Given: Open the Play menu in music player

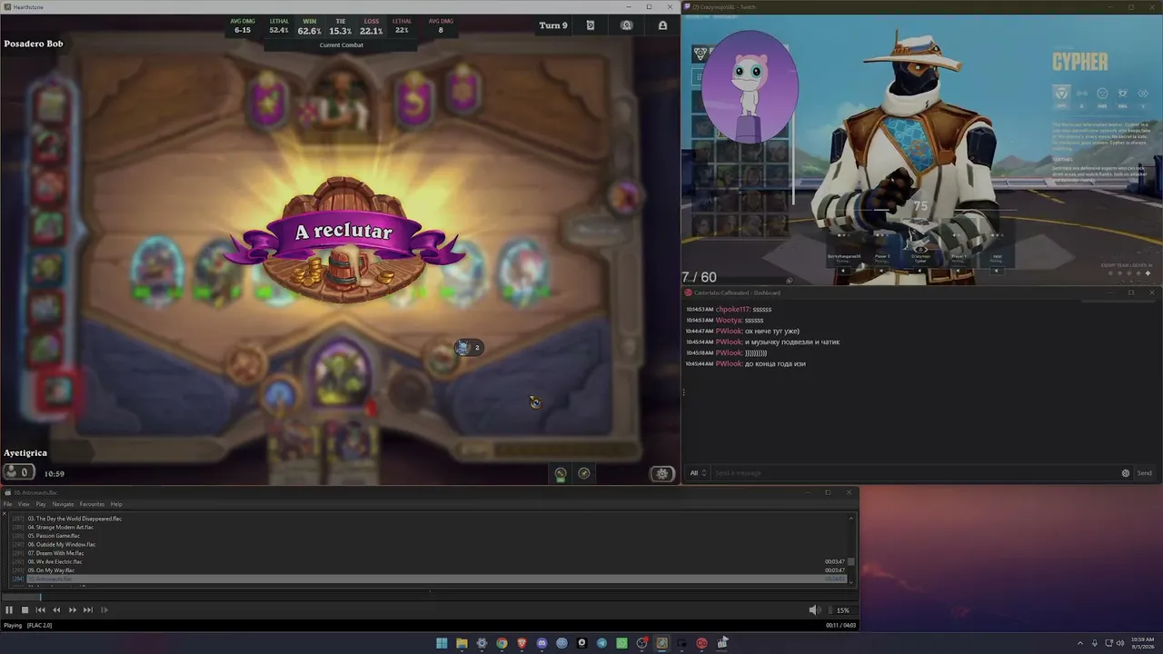Looking at the screenshot, I should 41,504.
